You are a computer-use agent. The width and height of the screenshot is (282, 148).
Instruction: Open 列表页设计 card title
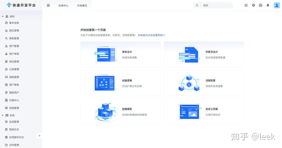click(212, 52)
